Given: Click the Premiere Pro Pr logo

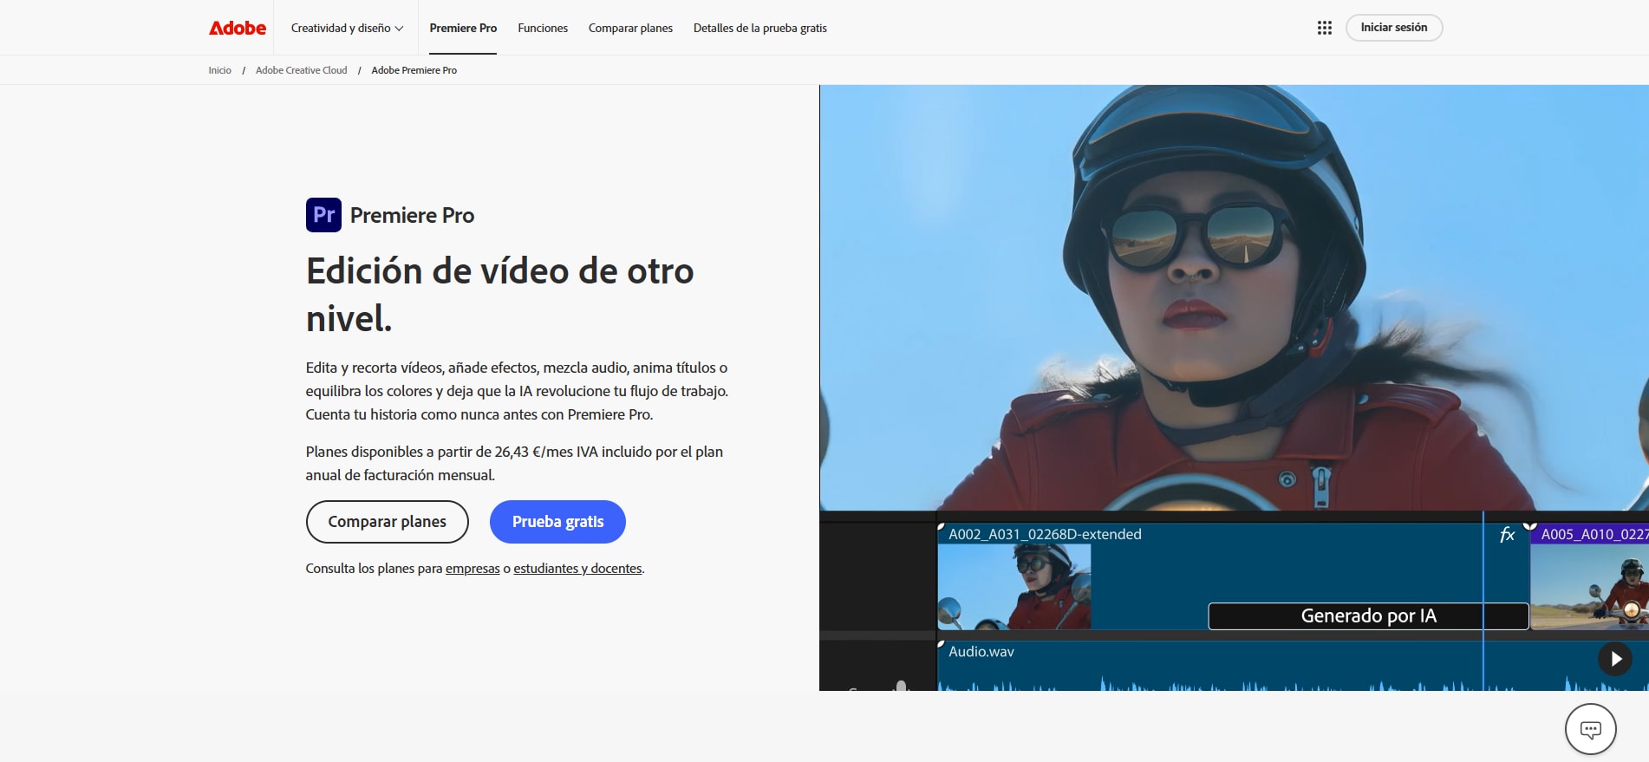Looking at the screenshot, I should point(323,215).
